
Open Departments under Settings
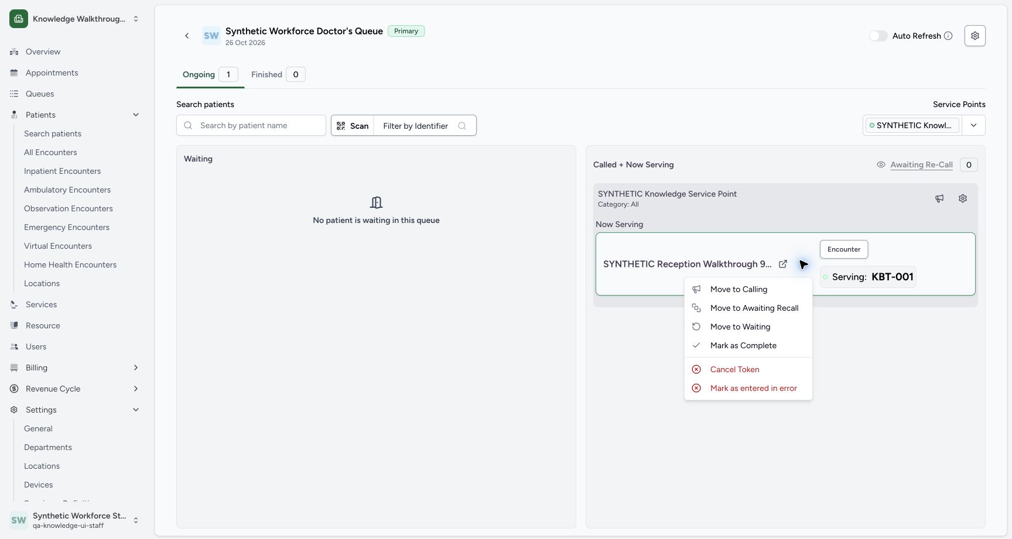(48, 447)
